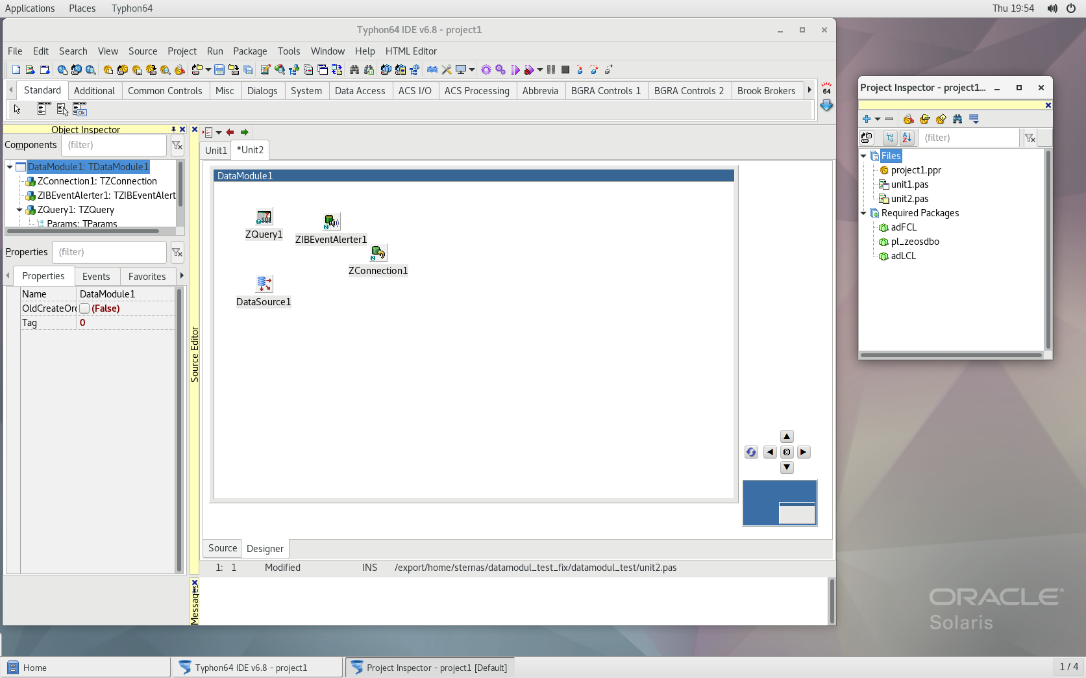Select the arrow pointer tool in component palette
1086x678 pixels.
(x=18, y=109)
